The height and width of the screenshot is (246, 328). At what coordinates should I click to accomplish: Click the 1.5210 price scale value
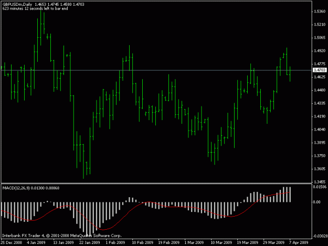click(320, 25)
